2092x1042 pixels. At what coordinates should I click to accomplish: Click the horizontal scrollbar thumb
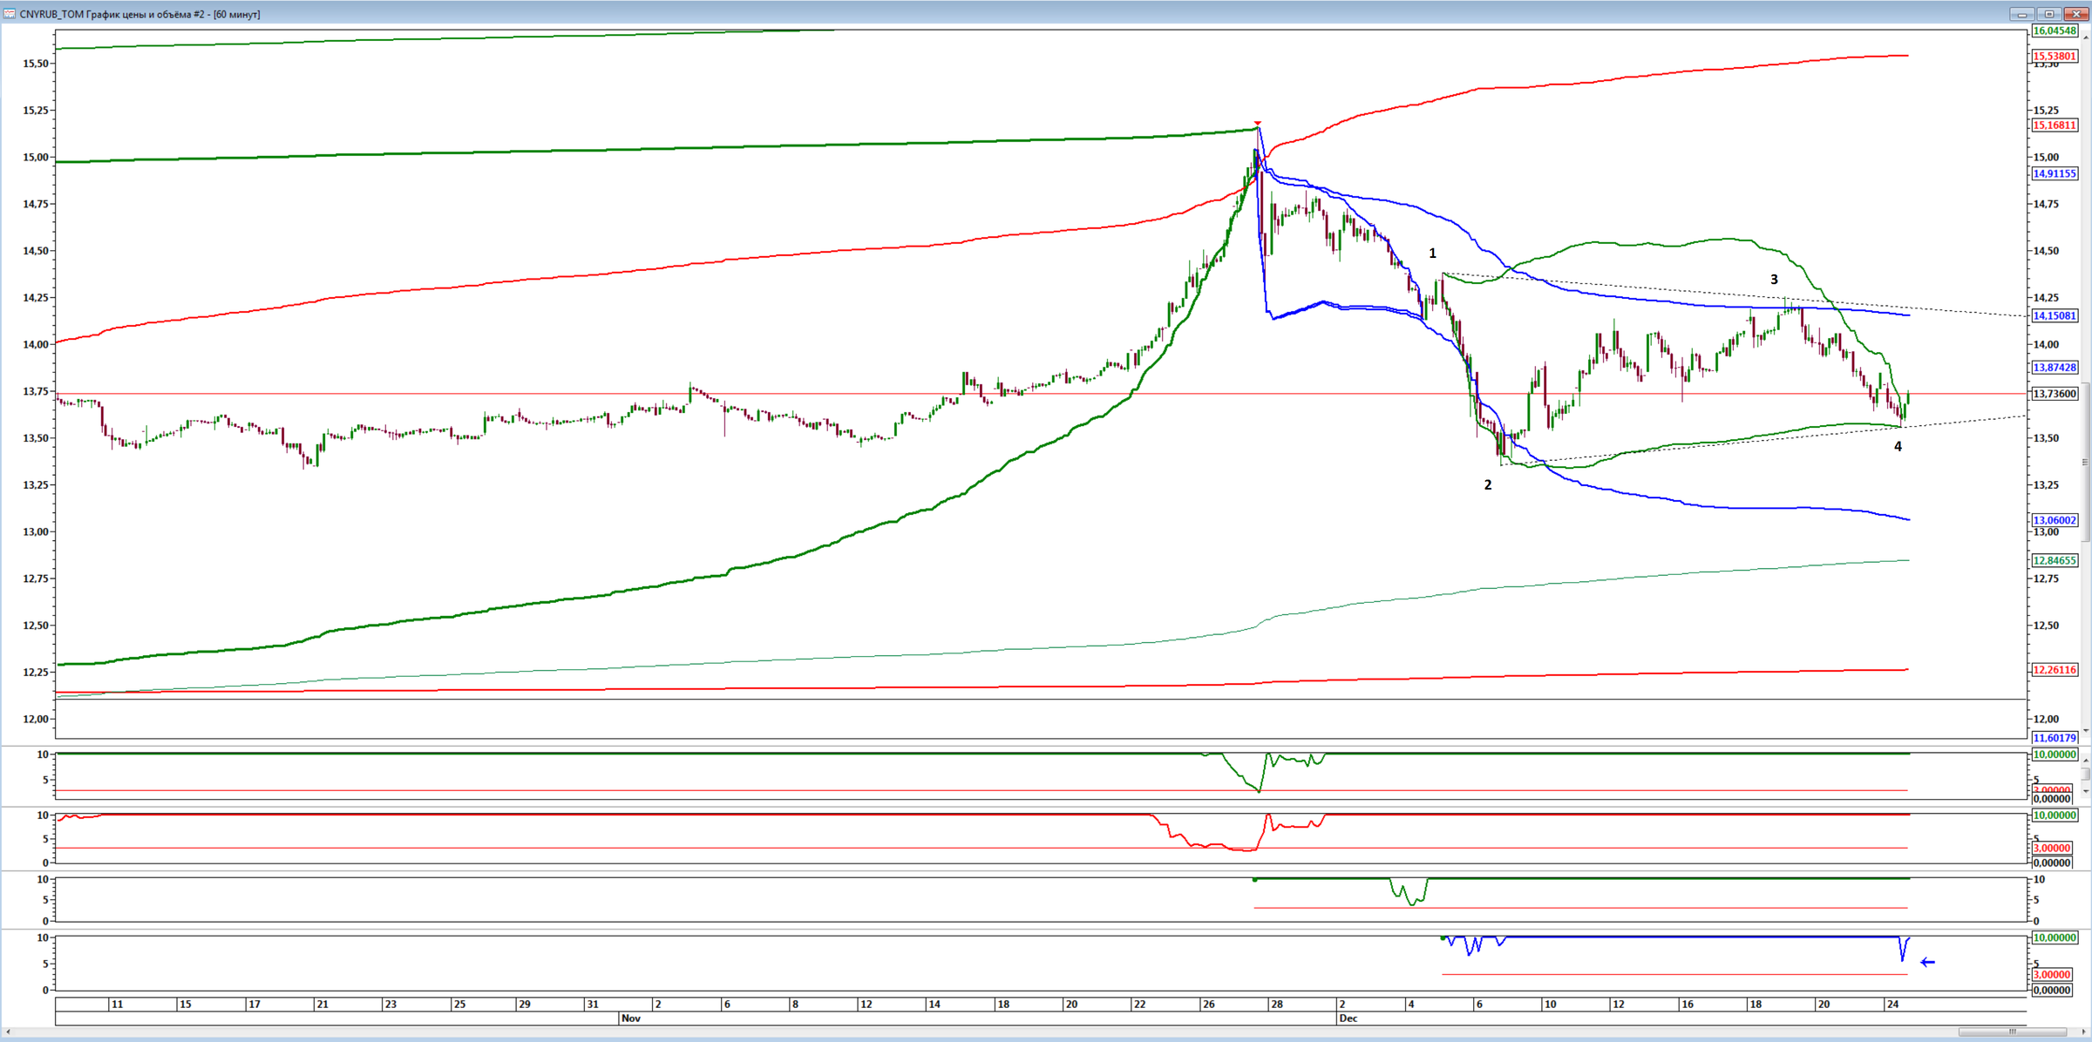point(2014,1032)
